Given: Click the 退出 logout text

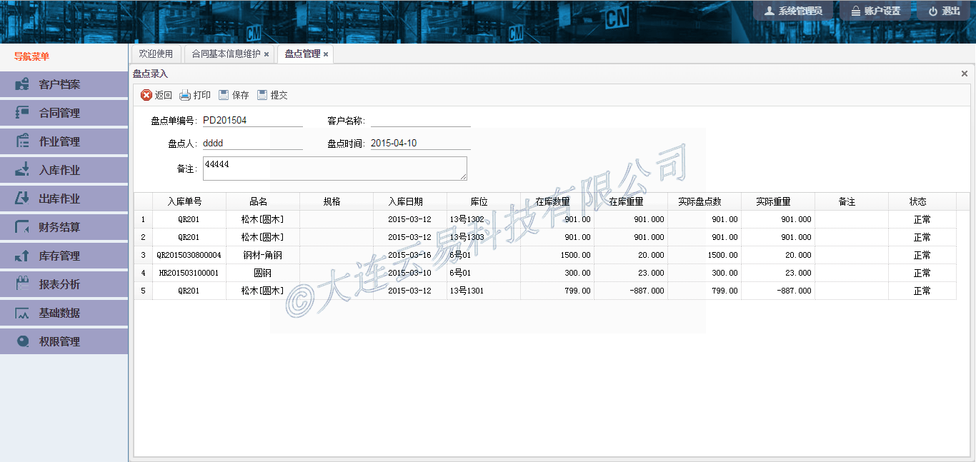Looking at the screenshot, I should [x=951, y=11].
